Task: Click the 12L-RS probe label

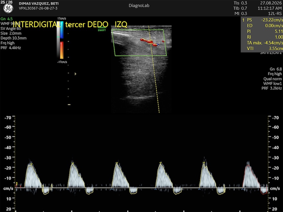Action: point(275,13)
